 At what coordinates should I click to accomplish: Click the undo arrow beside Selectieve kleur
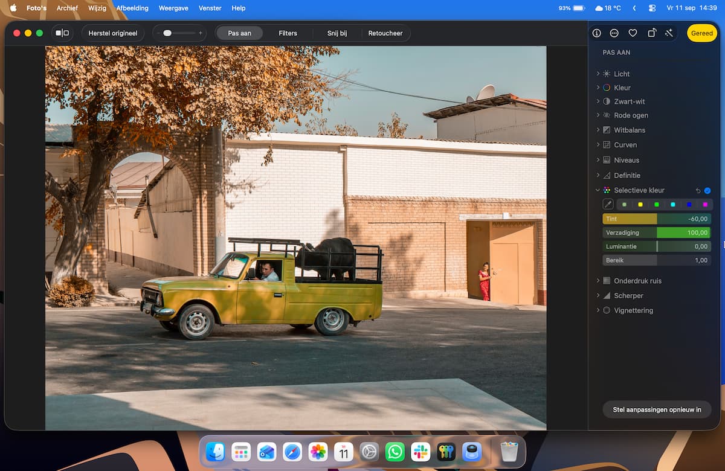pyautogui.click(x=698, y=190)
